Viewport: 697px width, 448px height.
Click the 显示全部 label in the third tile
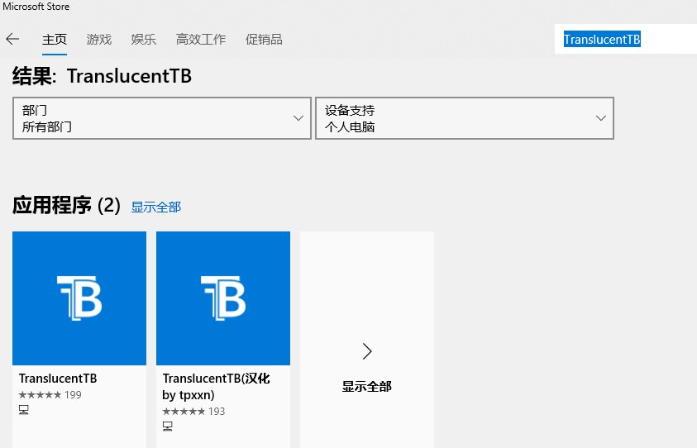(367, 386)
